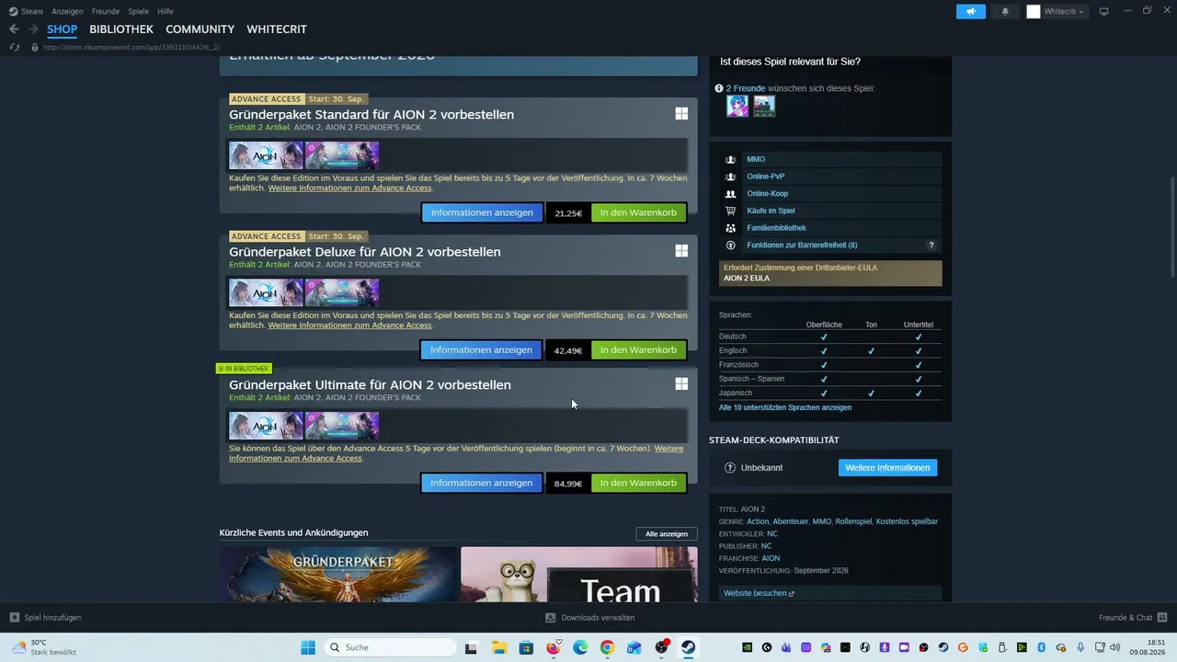This screenshot has height=662, width=1177.
Task: Click the accessibility icon beside Barrierefreiheit
Action: click(731, 245)
